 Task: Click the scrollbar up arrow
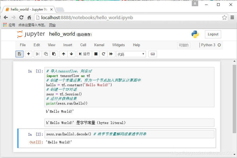(234, 61)
